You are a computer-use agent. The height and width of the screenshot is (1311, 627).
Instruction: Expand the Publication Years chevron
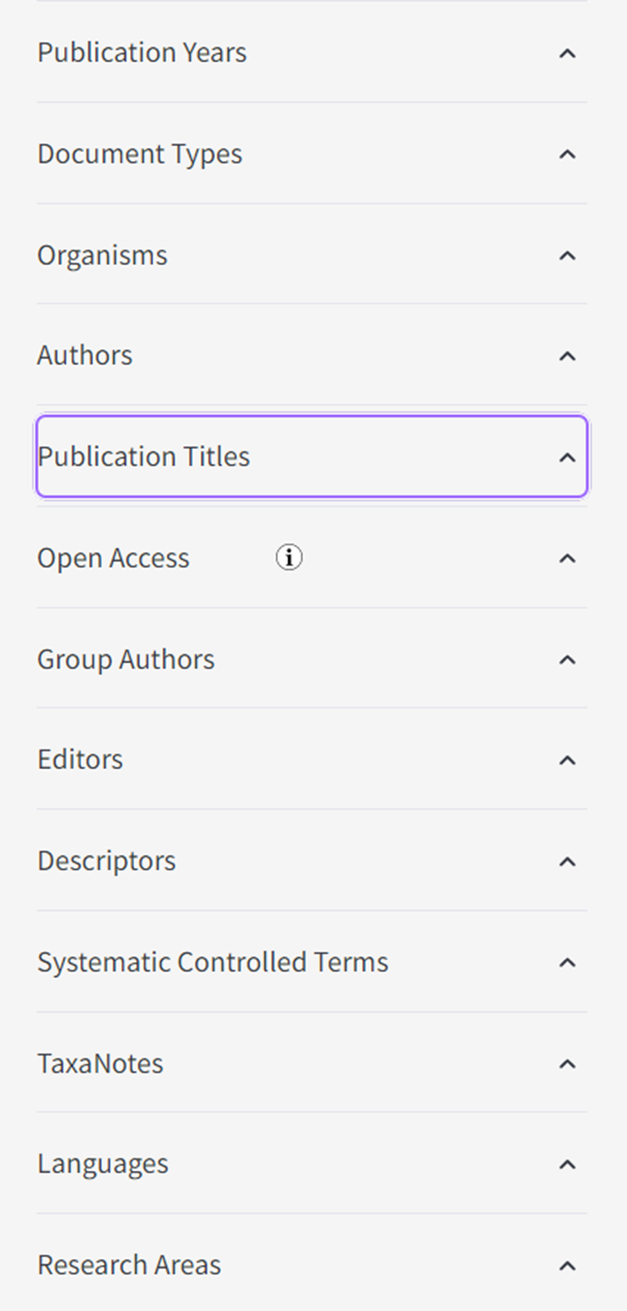pyautogui.click(x=568, y=53)
